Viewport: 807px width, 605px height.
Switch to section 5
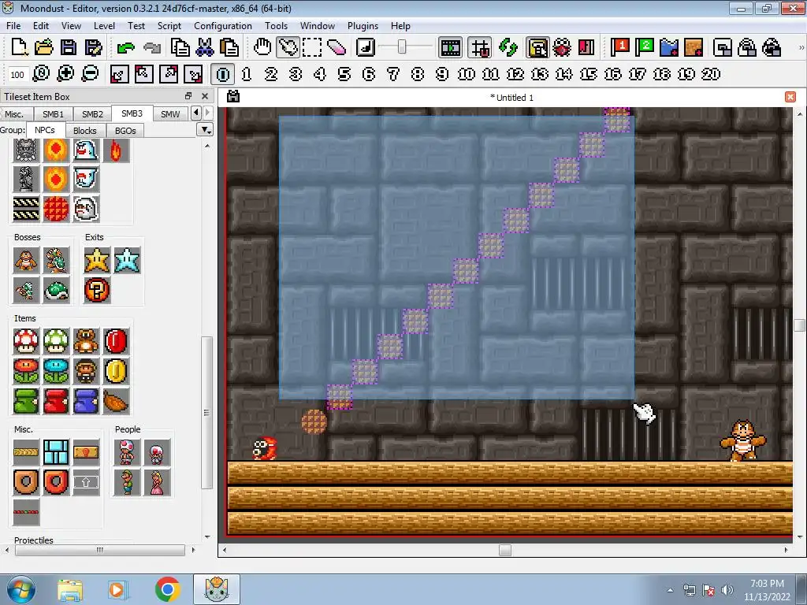(x=344, y=74)
